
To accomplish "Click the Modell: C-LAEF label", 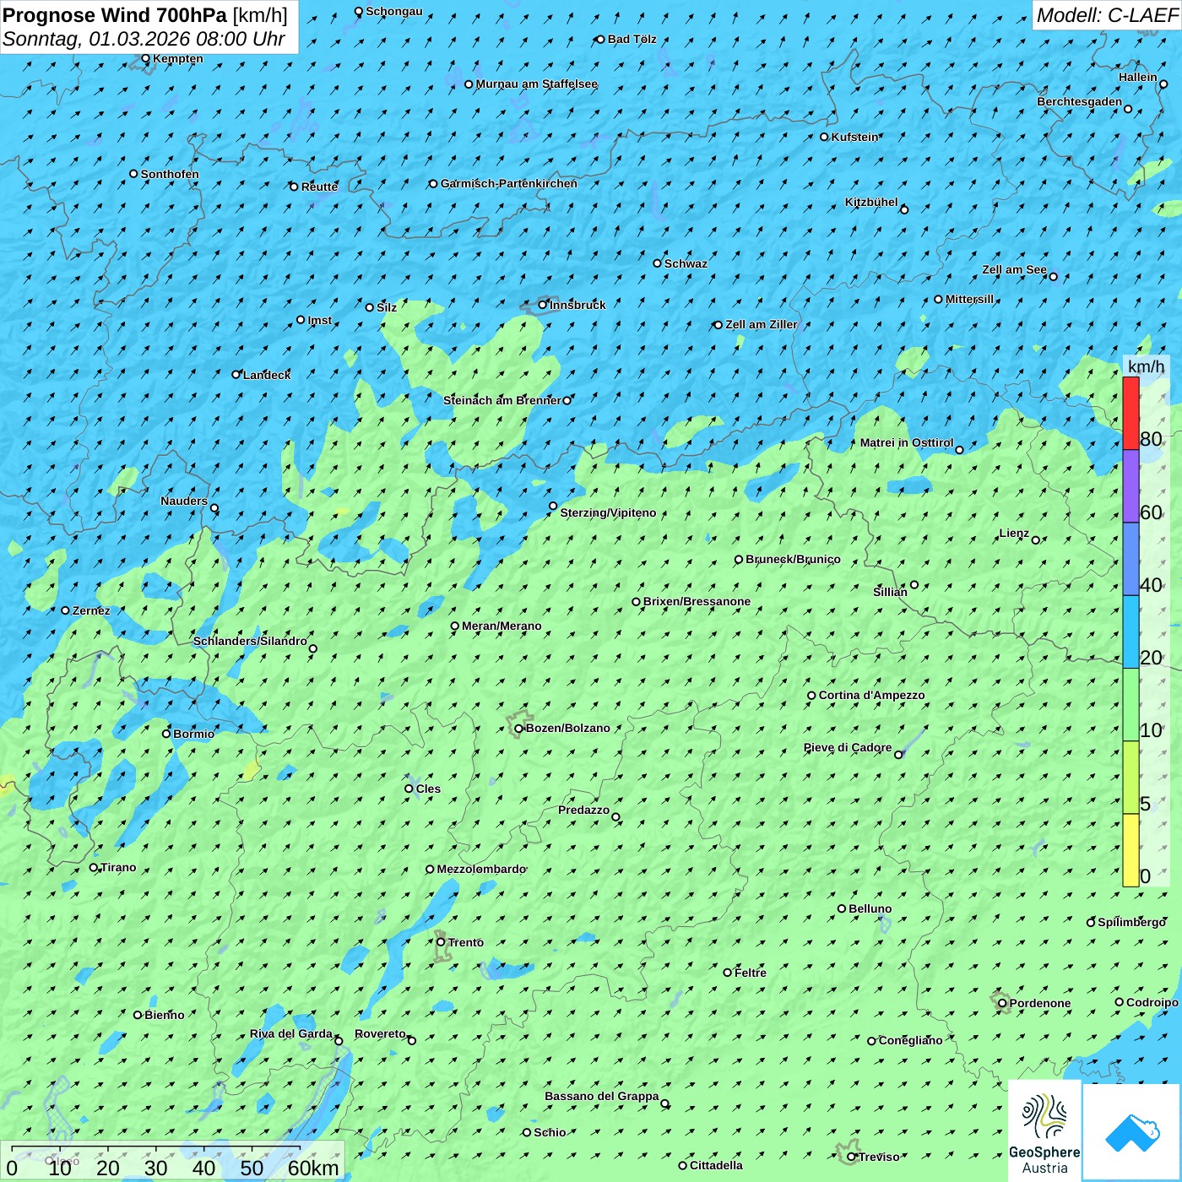I will pos(1107,14).
